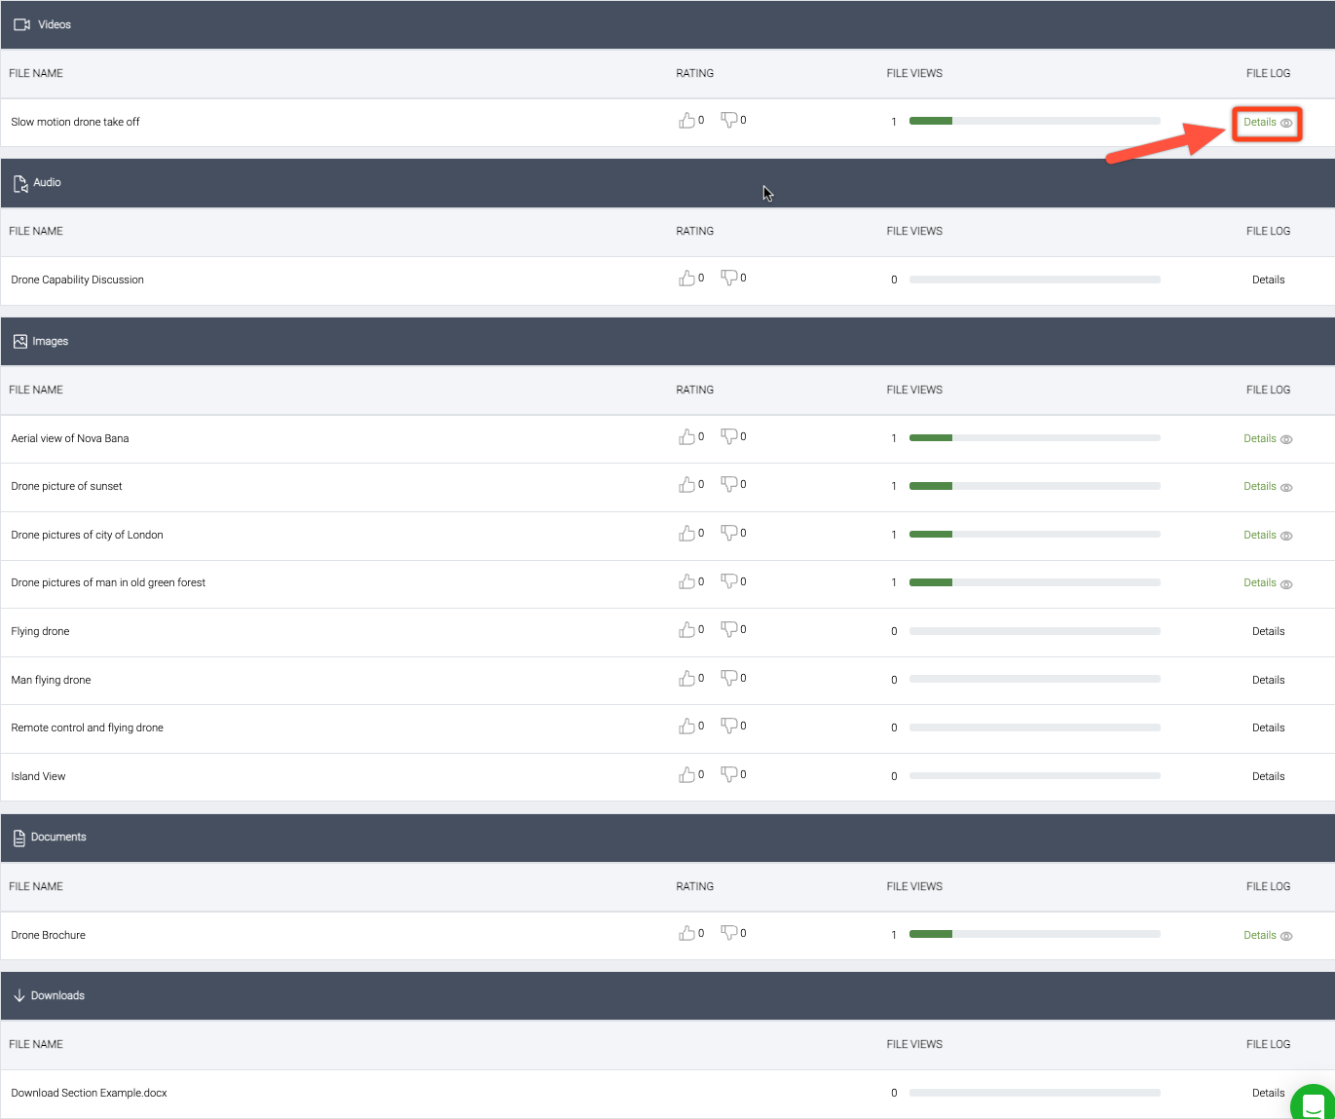Open Details for Download Section Example.docx
This screenshot has height=1119, width=1335.
coord(1268,1093)
